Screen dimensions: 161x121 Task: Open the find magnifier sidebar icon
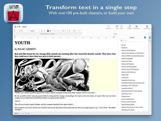pos(150,41)
